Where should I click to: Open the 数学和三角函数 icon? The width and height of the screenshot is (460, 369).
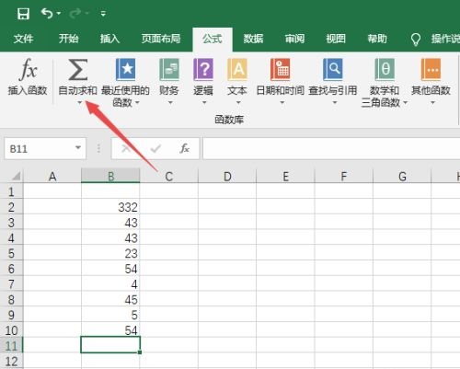[385, 70]
